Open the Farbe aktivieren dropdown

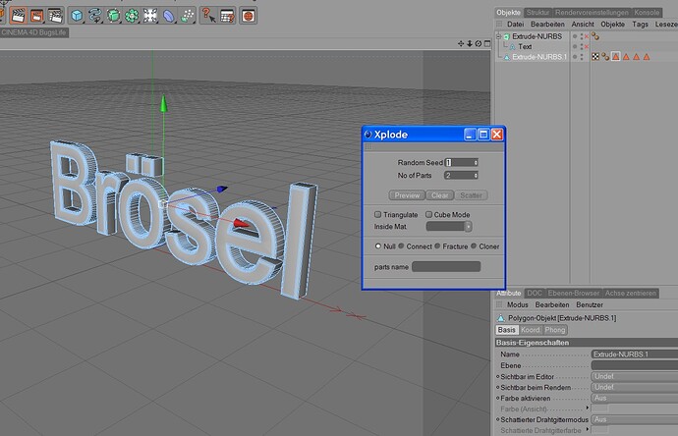(x=635, y=398)
